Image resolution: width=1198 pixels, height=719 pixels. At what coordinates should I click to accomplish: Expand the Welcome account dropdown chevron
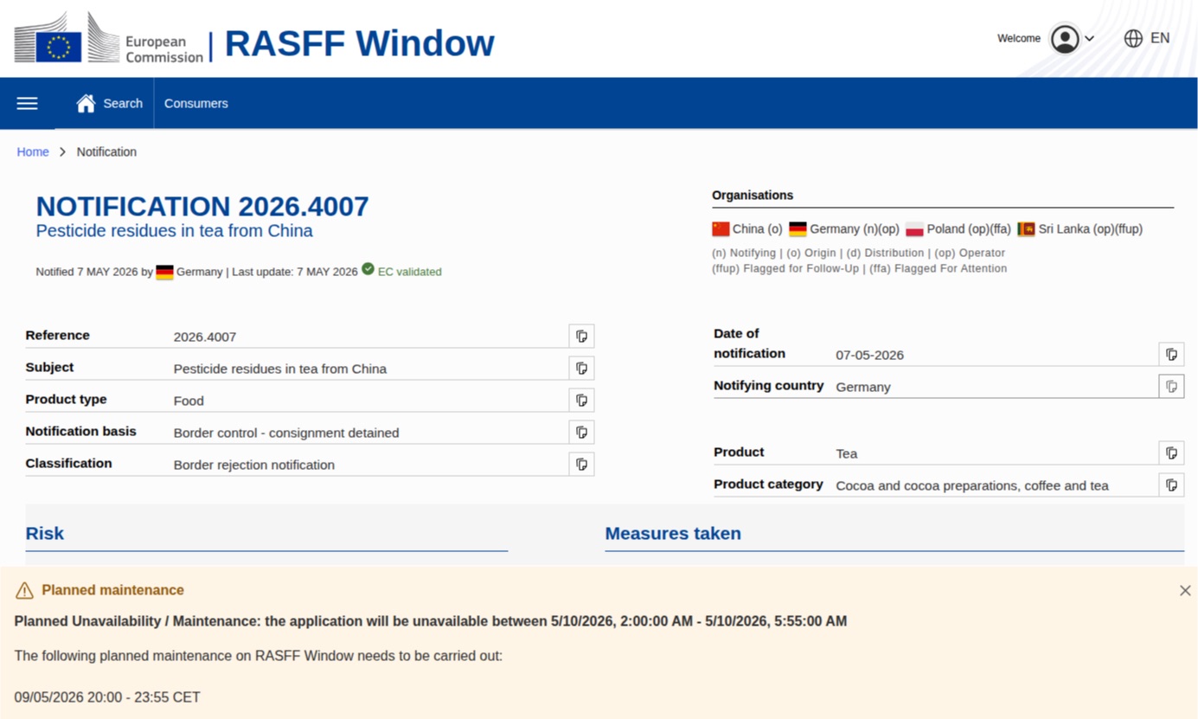pos(1090,39)
